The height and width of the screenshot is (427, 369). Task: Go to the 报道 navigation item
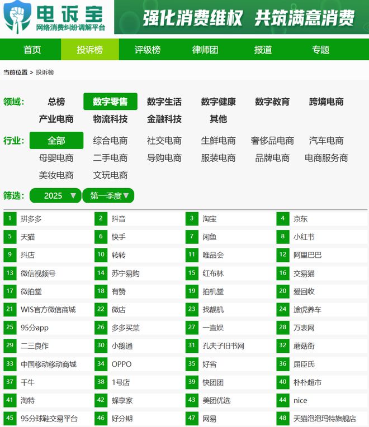tap(263, 50)
